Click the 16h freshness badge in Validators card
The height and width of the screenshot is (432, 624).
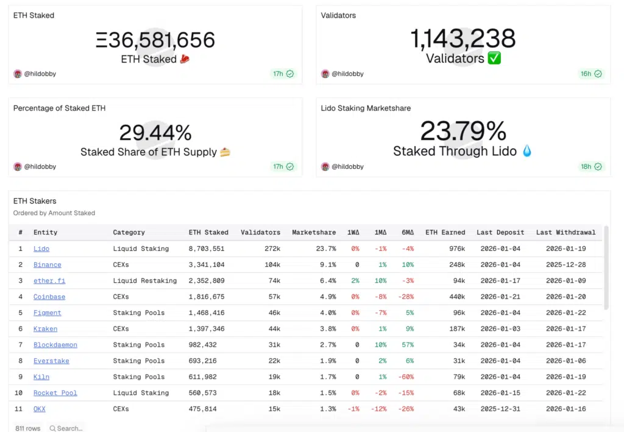point(591,74)
